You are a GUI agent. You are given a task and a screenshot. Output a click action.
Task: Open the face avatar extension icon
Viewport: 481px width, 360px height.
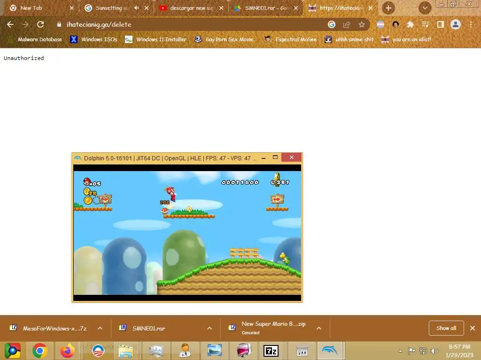point(396,24)
